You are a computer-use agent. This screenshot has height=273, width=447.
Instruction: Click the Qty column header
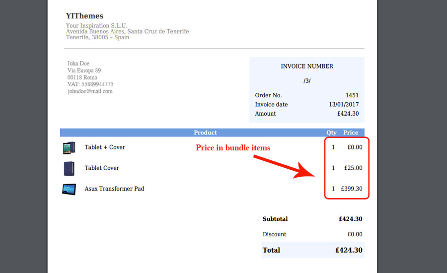[x=332, y=133]
